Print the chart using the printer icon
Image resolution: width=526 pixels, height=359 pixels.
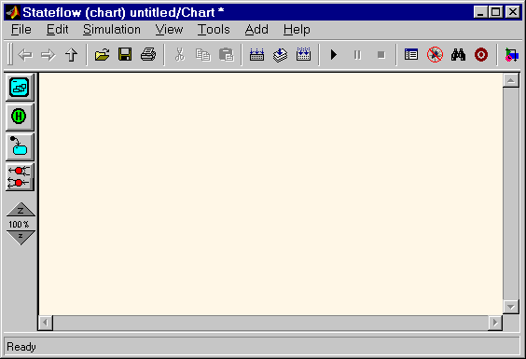148,54
